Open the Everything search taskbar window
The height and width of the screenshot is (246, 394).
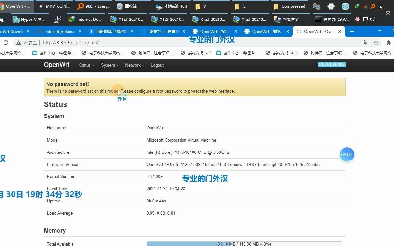[94, 6]
